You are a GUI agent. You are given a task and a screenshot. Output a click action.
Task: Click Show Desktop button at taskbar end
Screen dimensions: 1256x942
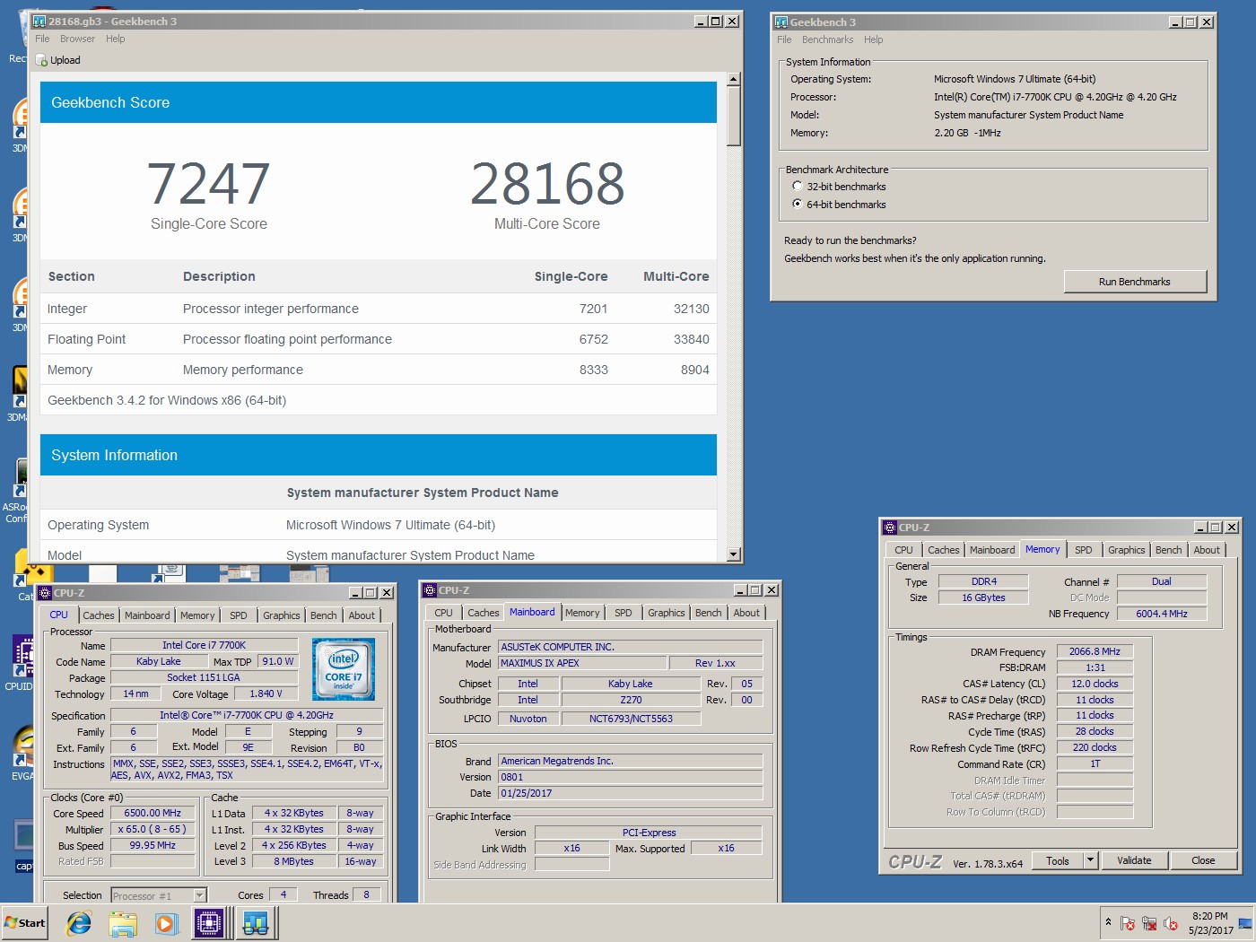tap(1245, 923)
